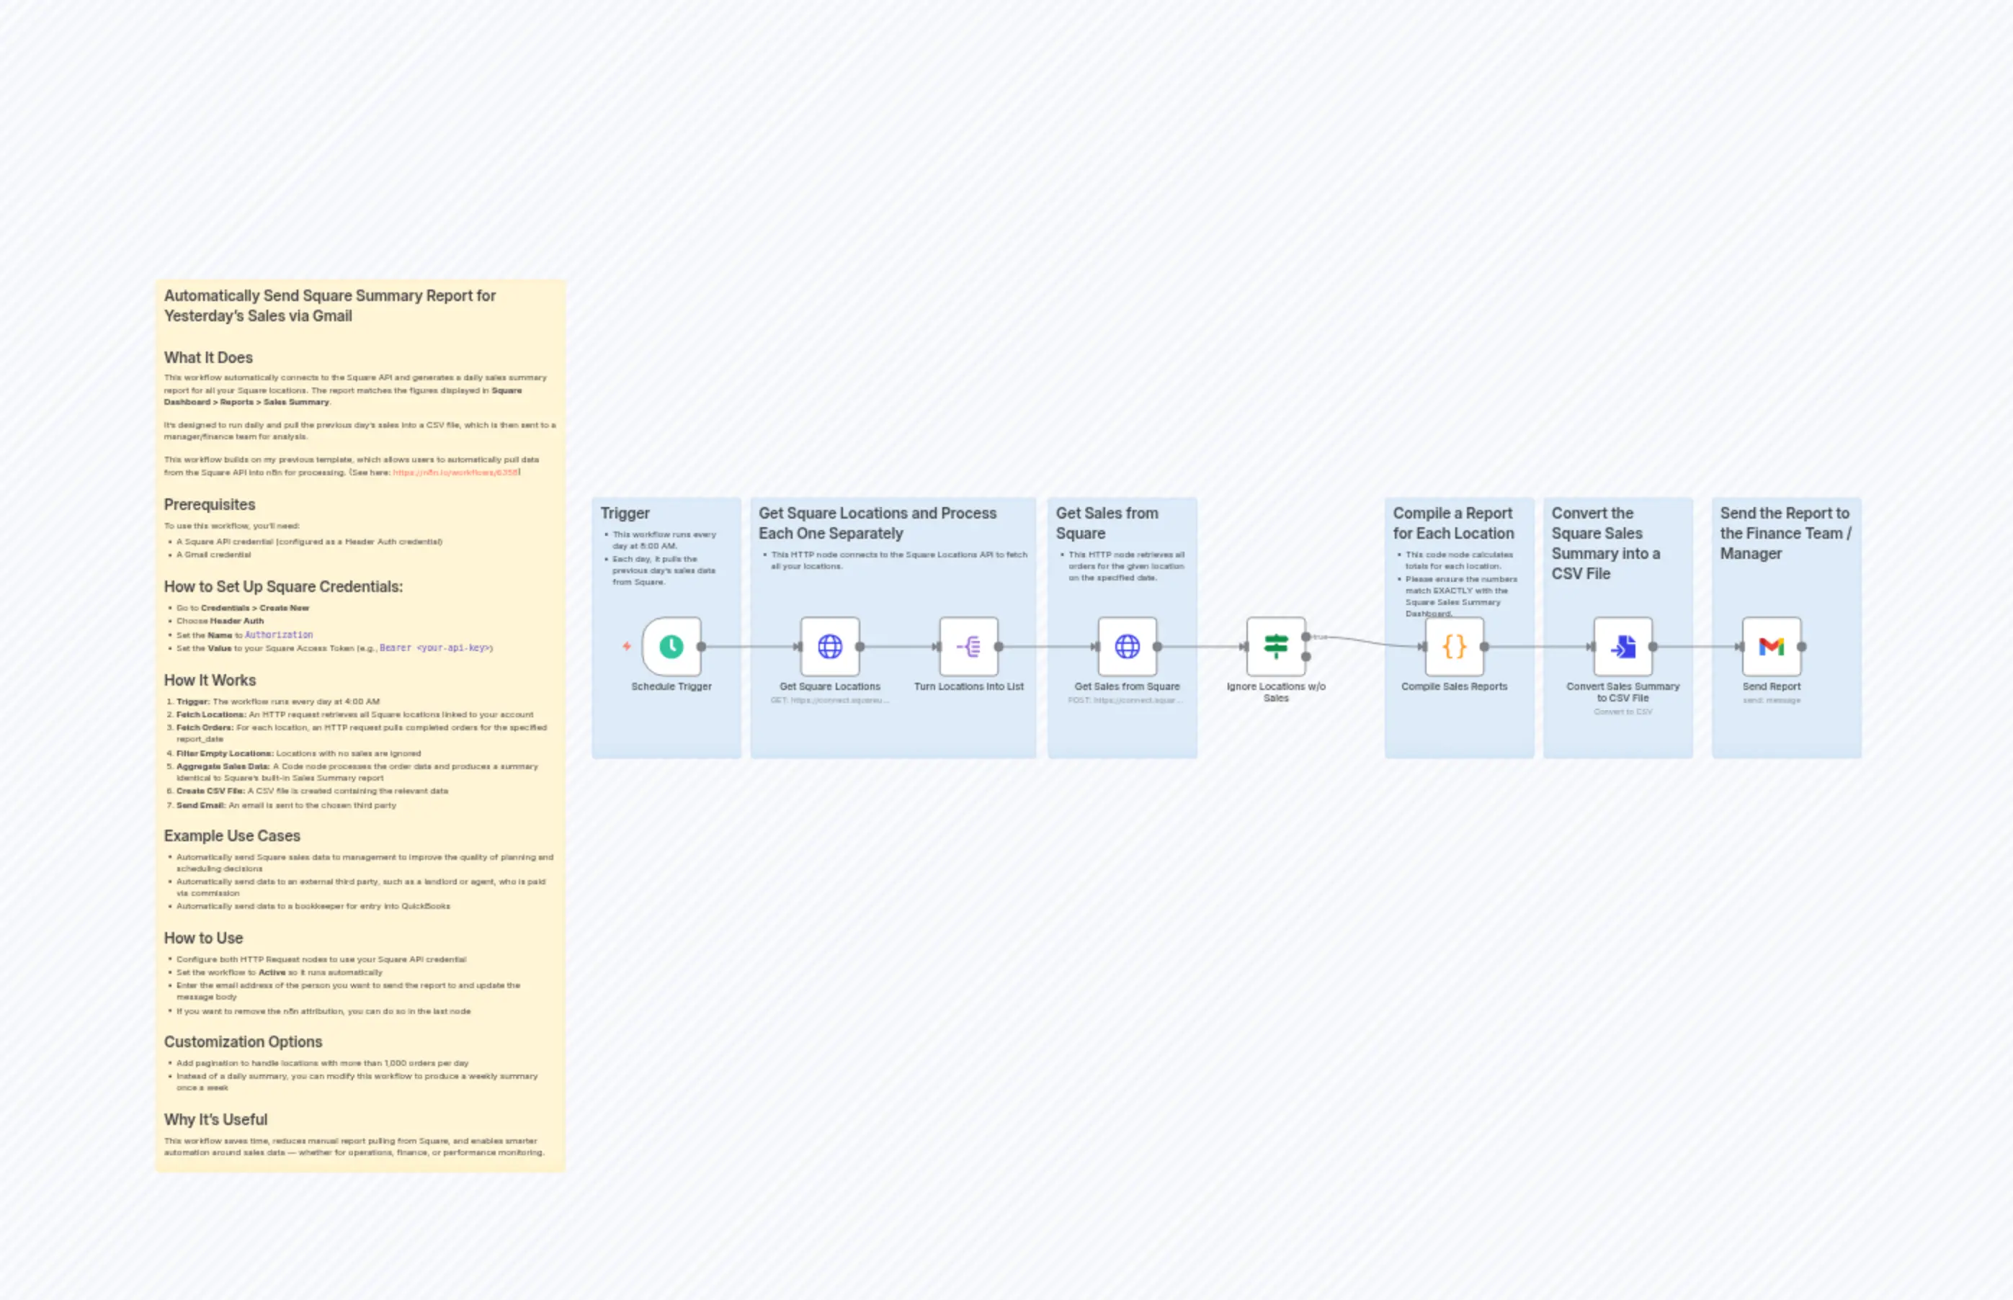Open the Schedule Trigger clock node
2013x1300 pixels.
pyautogui.click(x=671, y=646)
